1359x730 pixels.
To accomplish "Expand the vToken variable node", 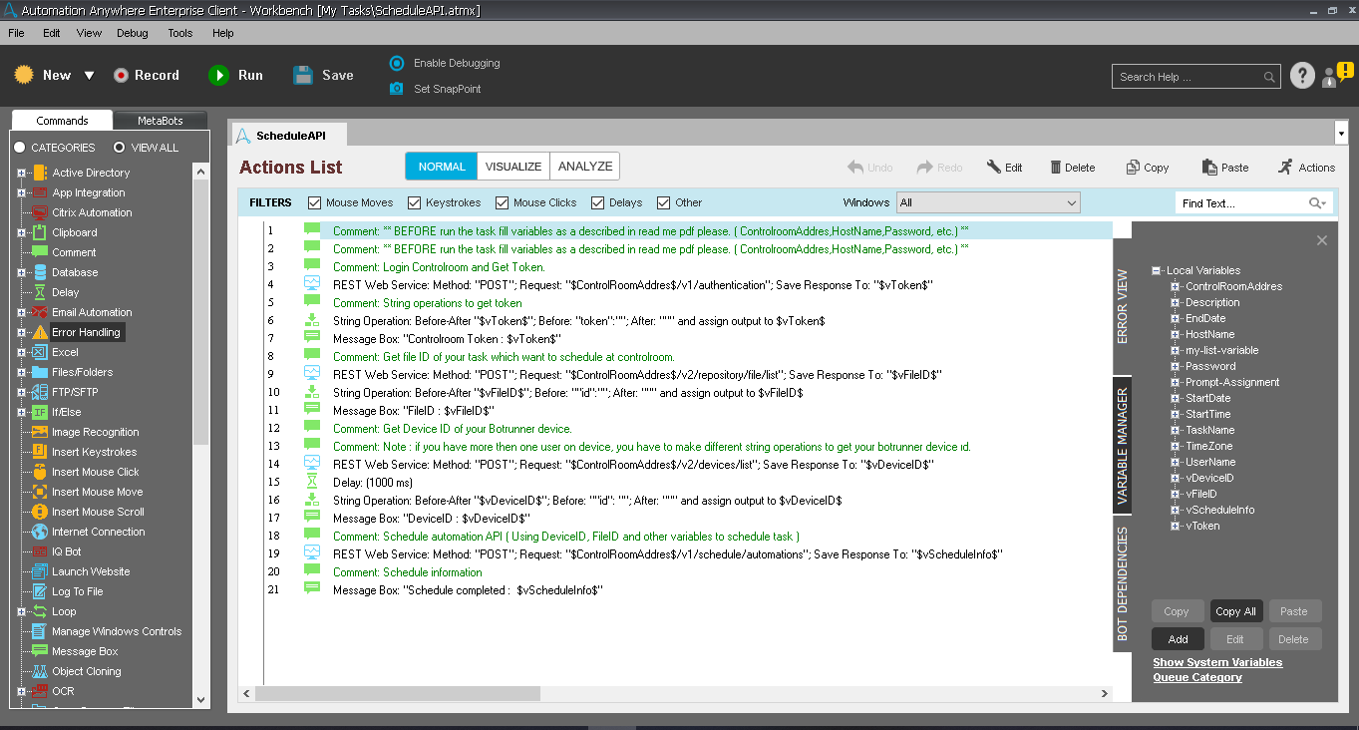I will pos(1176,526).
